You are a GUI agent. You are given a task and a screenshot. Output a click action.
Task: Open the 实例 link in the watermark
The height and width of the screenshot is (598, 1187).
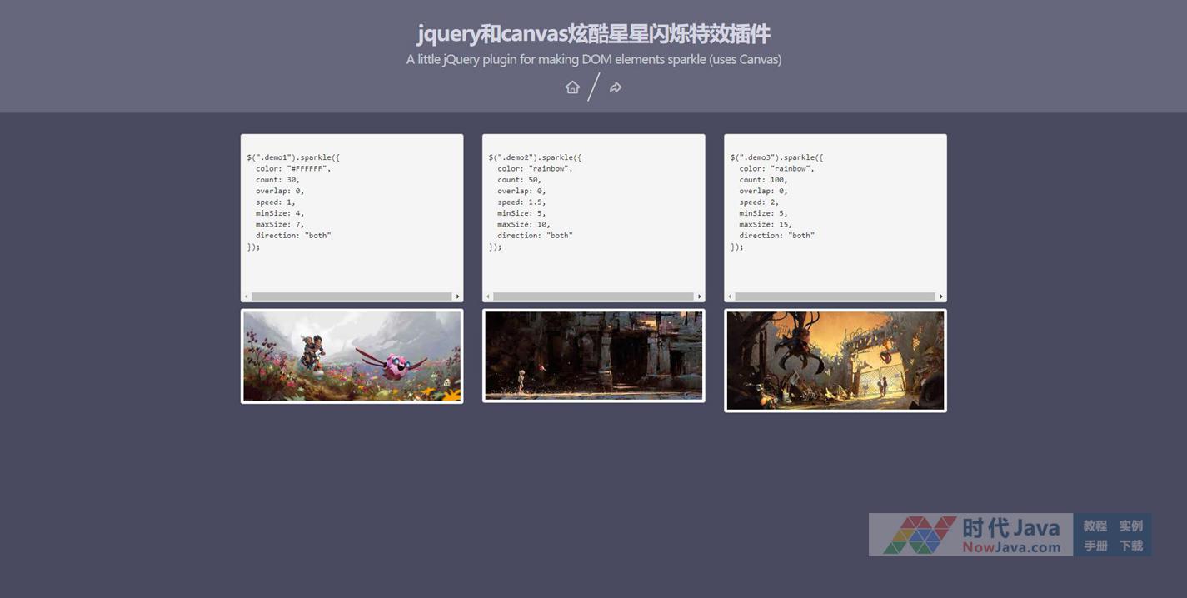pos(1130,526)
